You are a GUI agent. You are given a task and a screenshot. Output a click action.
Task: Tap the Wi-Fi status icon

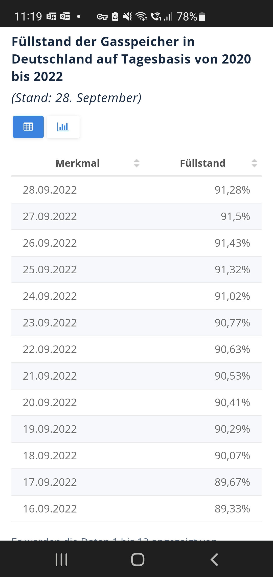(x=141, y=17)
